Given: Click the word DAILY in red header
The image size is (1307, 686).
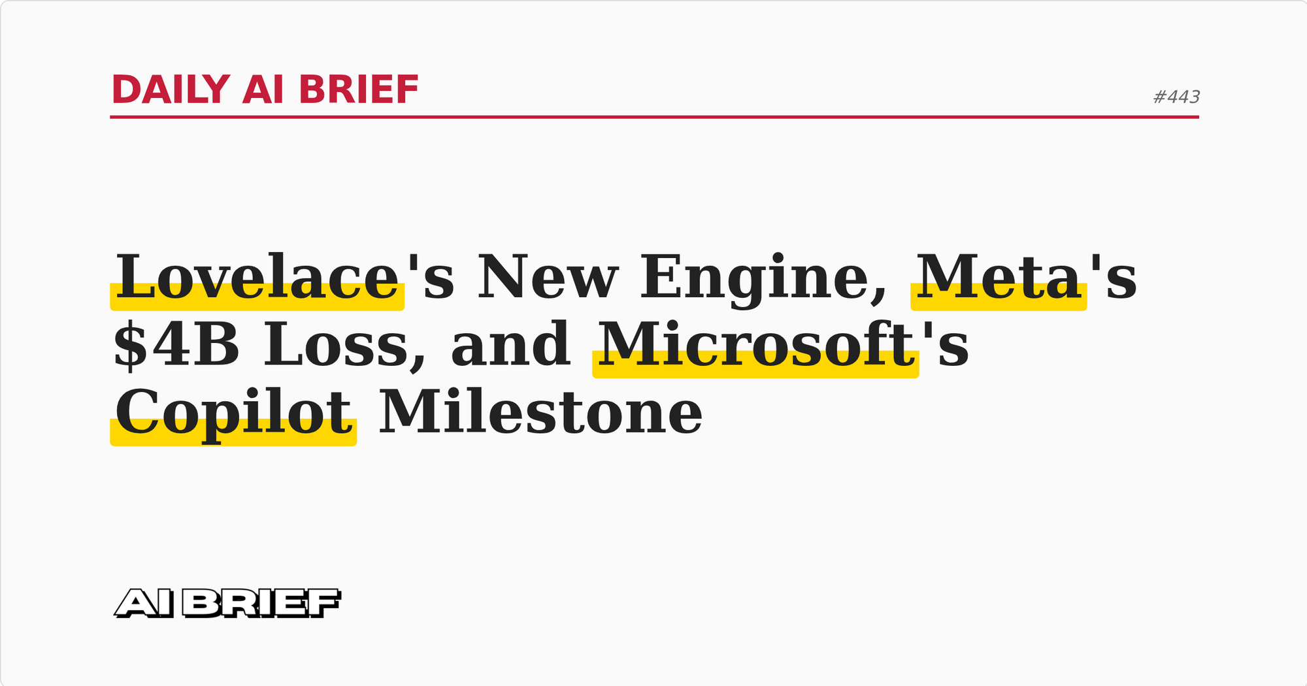Looking at the screenshot, I should 171,90.
